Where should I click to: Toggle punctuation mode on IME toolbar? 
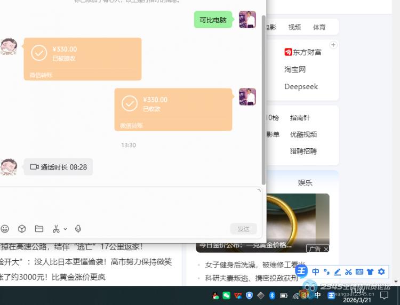pos(326,271)
